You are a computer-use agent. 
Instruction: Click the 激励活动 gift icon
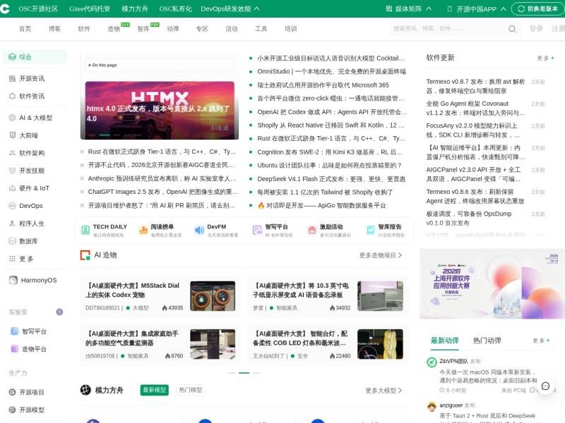[x=312, y=231]
